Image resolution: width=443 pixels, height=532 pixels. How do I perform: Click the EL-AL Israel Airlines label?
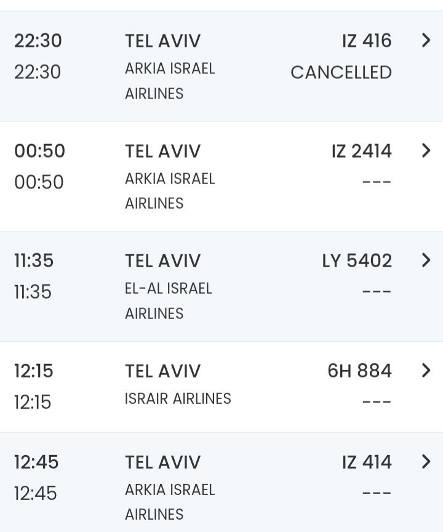[x=168, y=300]
